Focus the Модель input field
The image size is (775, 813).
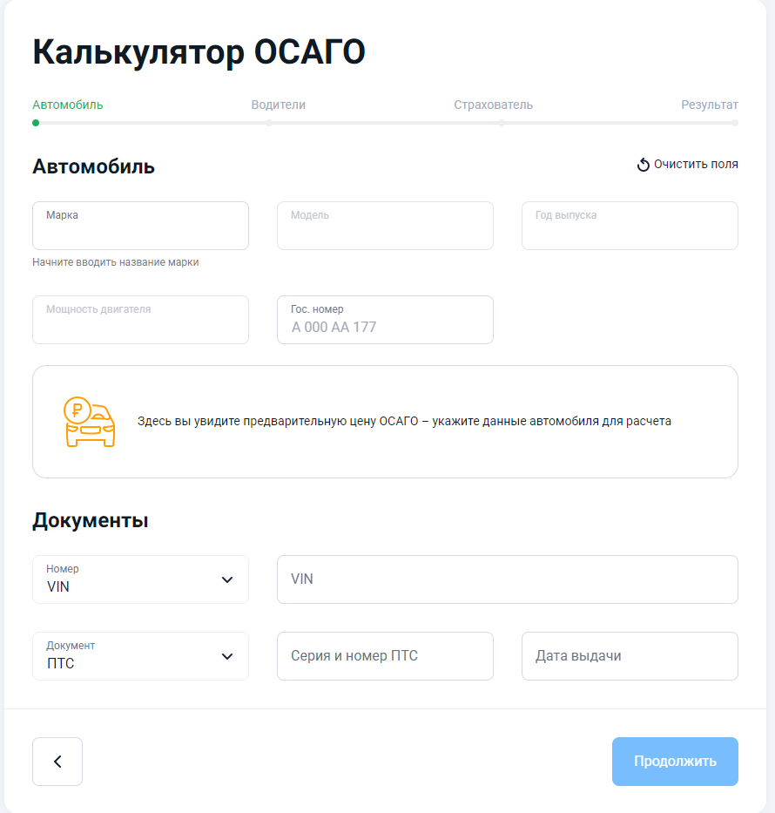[385, 227]
